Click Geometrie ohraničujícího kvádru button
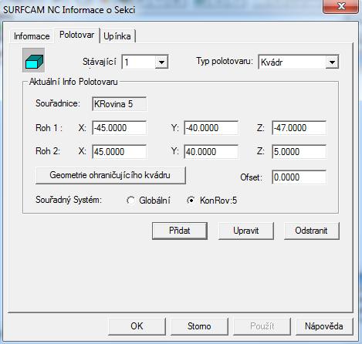This screenshot has height=344, width=362. (x=110, y=175)
